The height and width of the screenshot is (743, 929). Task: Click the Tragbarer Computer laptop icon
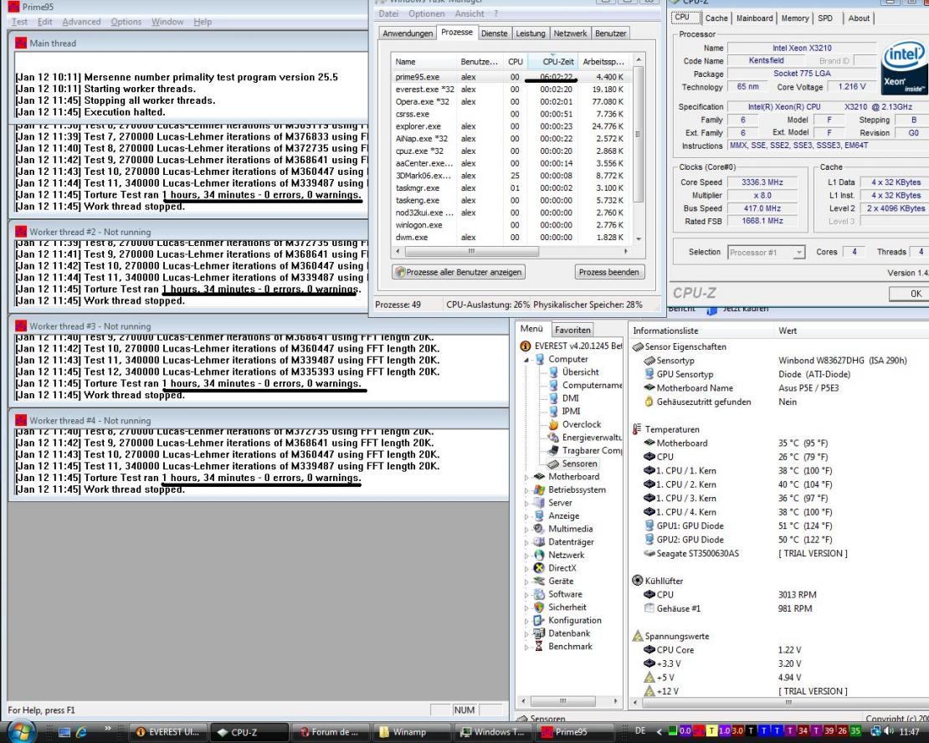[x=553, y=450]
